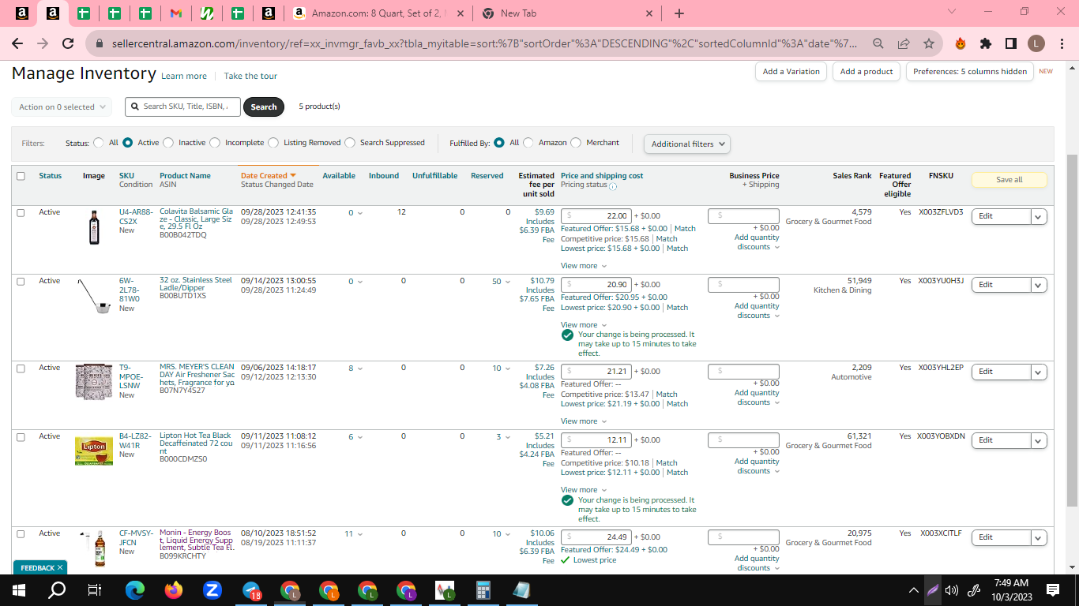This screenshot has width=1079, height=606.
Task: Open Preferences: 5 columns hidden
Action: tap(970, 71)
